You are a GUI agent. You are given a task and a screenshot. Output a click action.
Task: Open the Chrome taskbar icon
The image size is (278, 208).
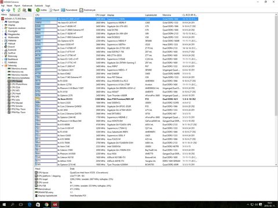pos(46,205)
